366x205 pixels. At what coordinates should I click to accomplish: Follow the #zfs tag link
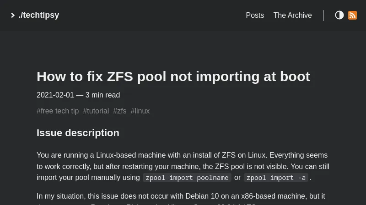(120, 111)
